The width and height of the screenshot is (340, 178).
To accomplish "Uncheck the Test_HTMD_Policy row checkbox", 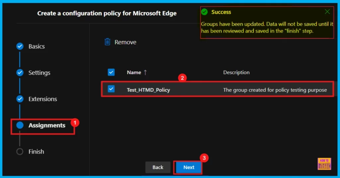I will click(111, 89).
